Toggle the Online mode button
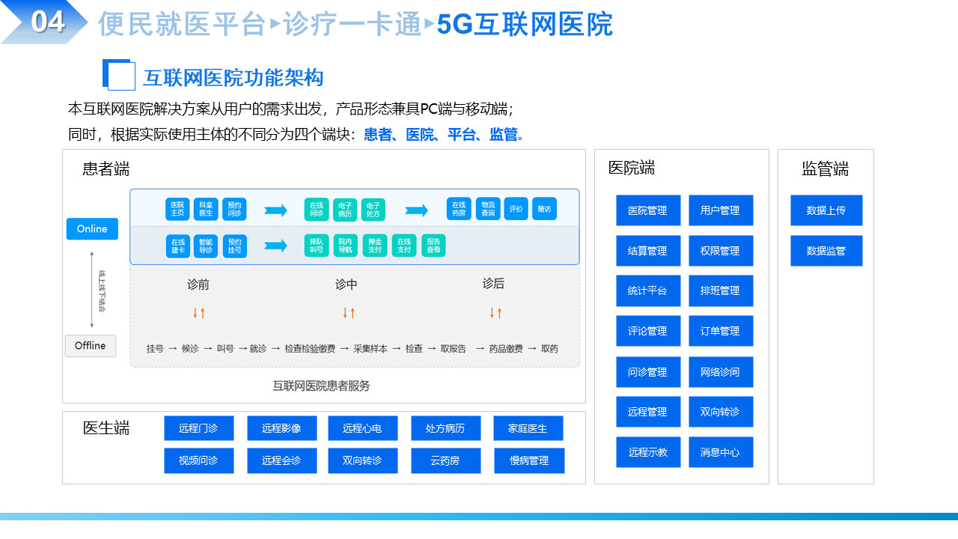The image size is (958, 539). pyautogui.click(x=91, y=229)
